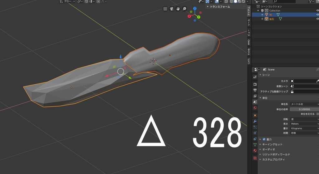This screenshot has height=174, width=319.
Task: Select solid viewport shading mode
Action: tap(236, 2)
